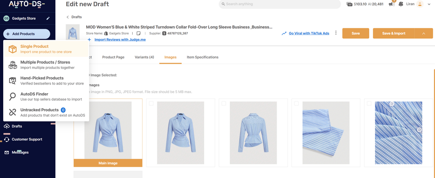Click the plus icon before Import Reviews
435x178 pixels.
tap(89, 40)
